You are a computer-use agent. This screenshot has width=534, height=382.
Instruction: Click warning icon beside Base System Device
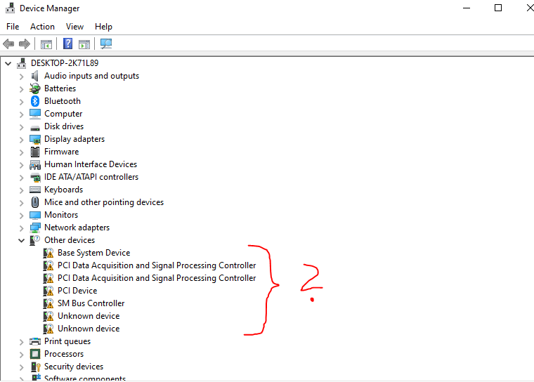(x=48, y=253)
